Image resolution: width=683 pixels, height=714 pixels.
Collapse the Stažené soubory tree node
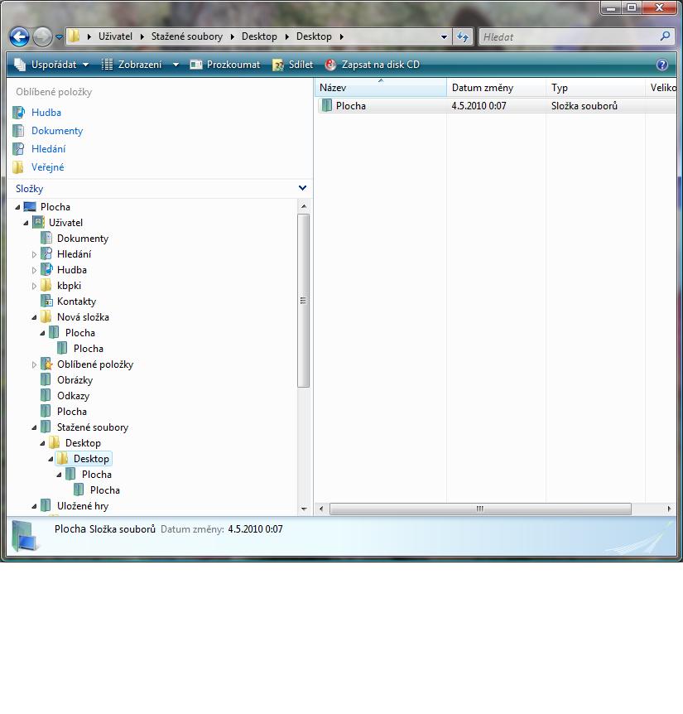click(34, 427)
